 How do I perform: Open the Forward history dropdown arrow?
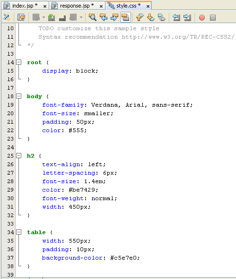(81, 17)
